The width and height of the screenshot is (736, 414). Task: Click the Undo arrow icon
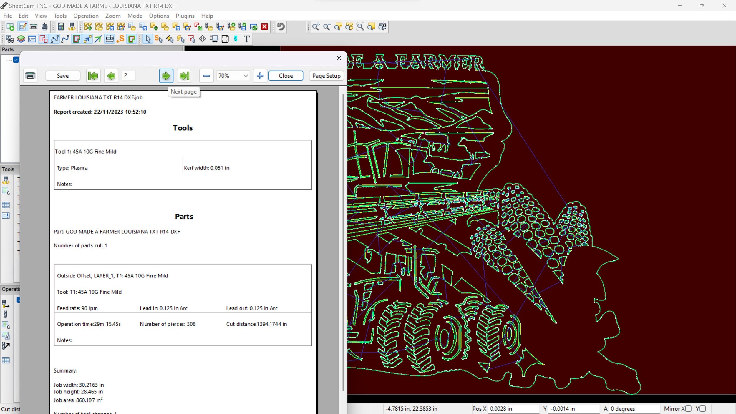pos(281,27)
